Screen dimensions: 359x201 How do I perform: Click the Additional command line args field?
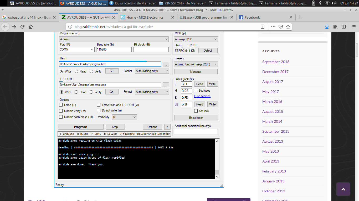pos(196,132)
